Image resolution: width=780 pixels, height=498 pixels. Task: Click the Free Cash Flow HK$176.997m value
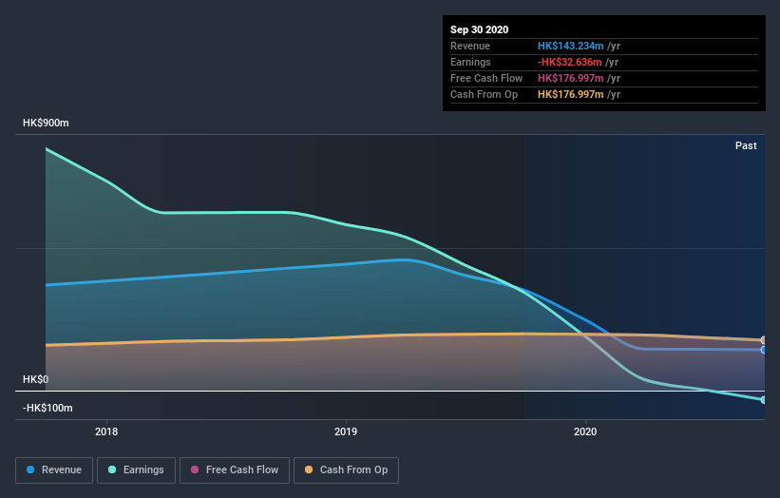tap(571, 78)
